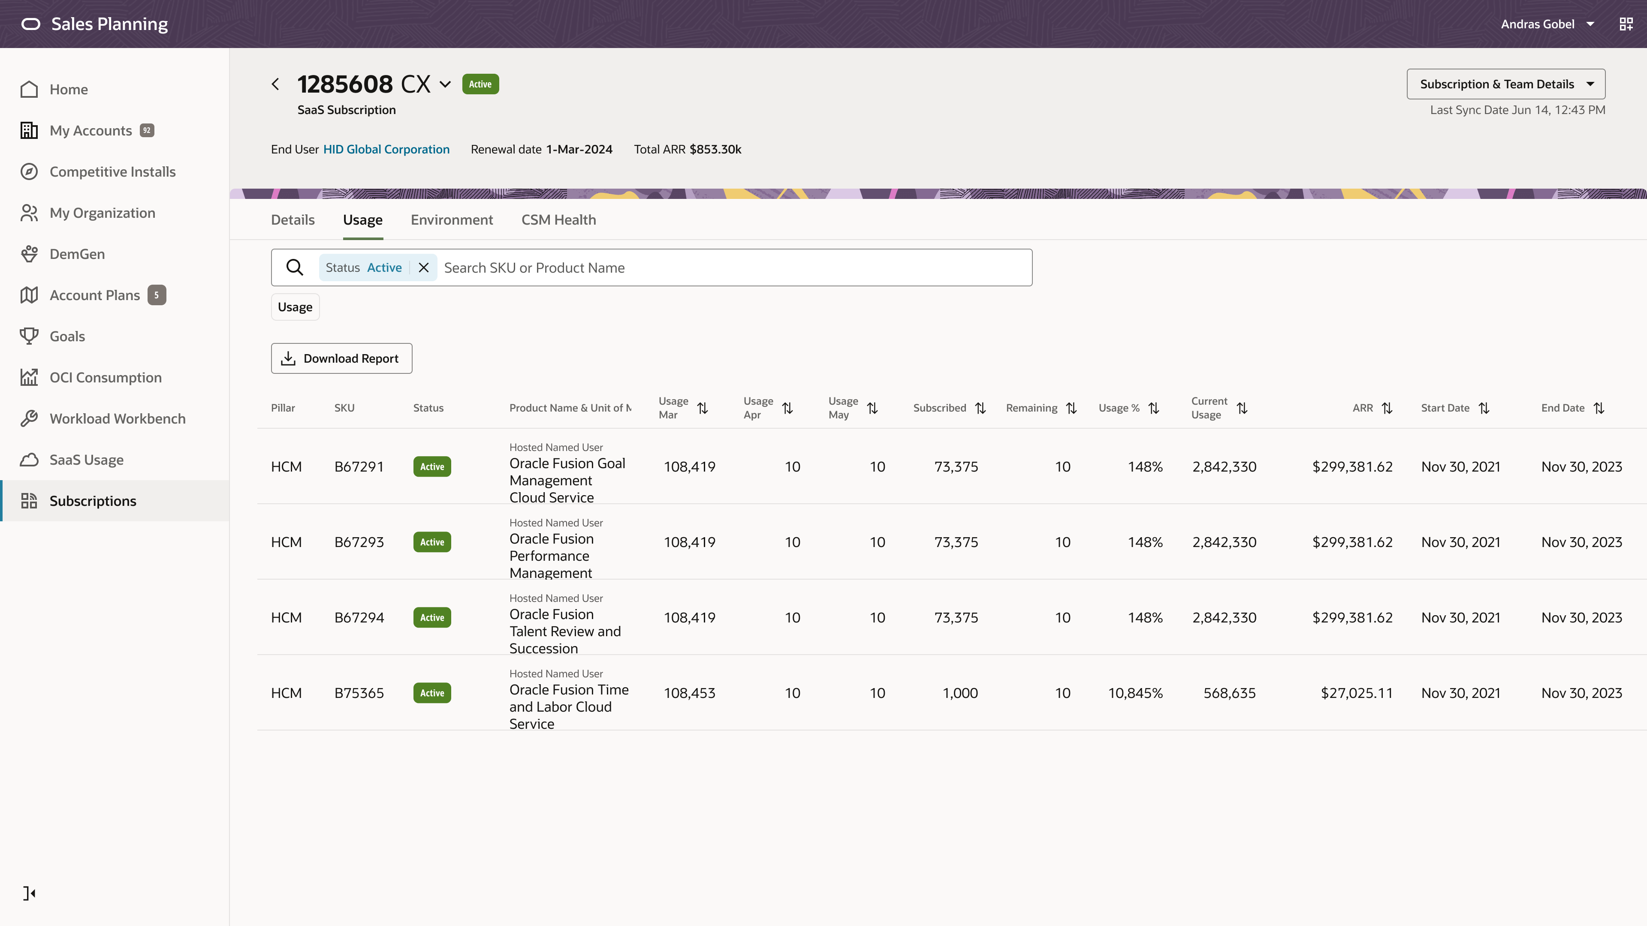The image size is (1647, 926).
Task: Switch to the CSM Health tab
Action: 558,220
